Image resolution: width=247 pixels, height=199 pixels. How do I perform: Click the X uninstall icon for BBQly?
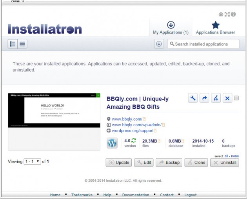[x=227, y=98]
